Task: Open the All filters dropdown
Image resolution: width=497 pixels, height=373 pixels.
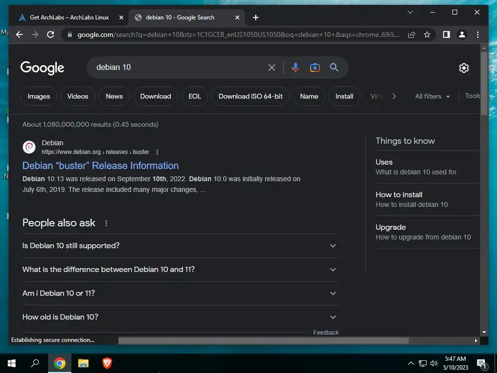Action: click(432, 97)
